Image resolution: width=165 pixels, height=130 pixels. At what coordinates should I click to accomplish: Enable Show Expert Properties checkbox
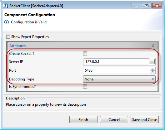tap(8, 37)
